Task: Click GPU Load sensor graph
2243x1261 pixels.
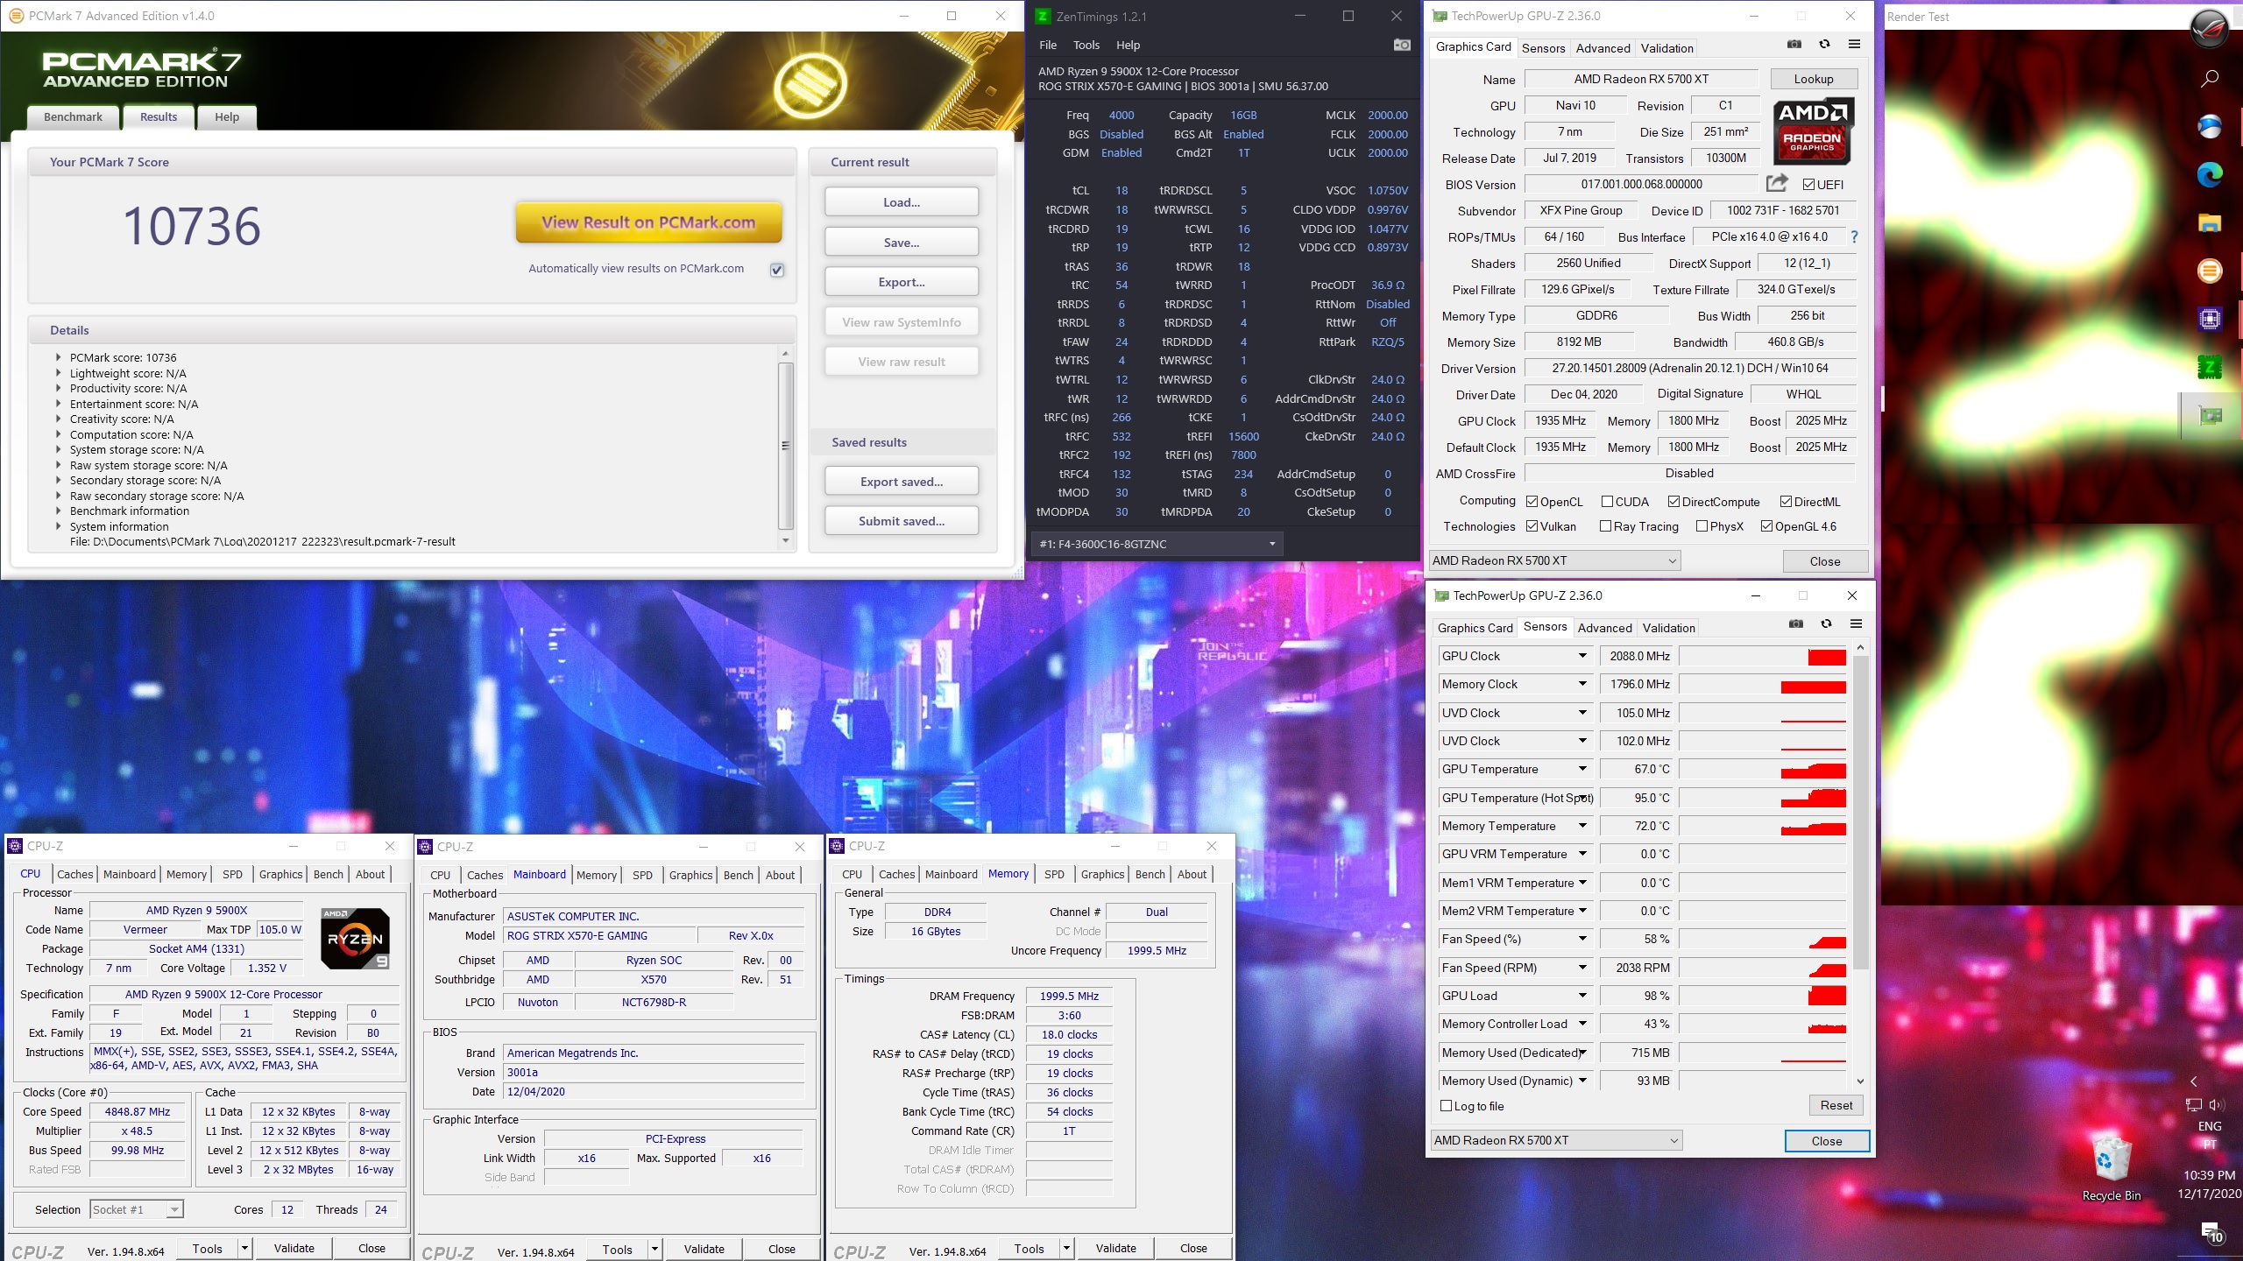Action: tap(1763, 996)
